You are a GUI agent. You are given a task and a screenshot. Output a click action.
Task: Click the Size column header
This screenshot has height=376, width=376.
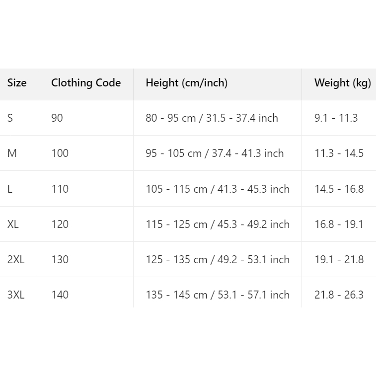17,83
